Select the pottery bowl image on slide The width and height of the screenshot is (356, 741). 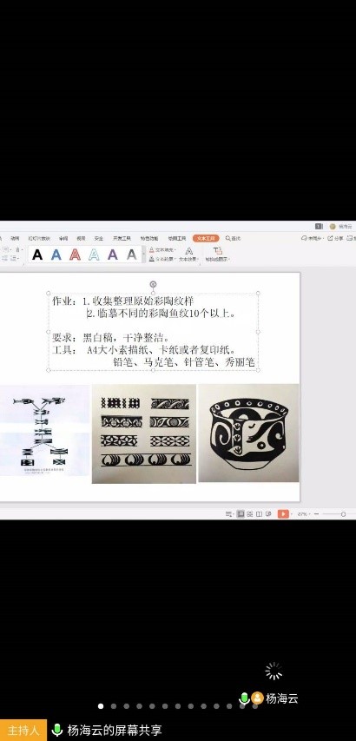[248, 433]
